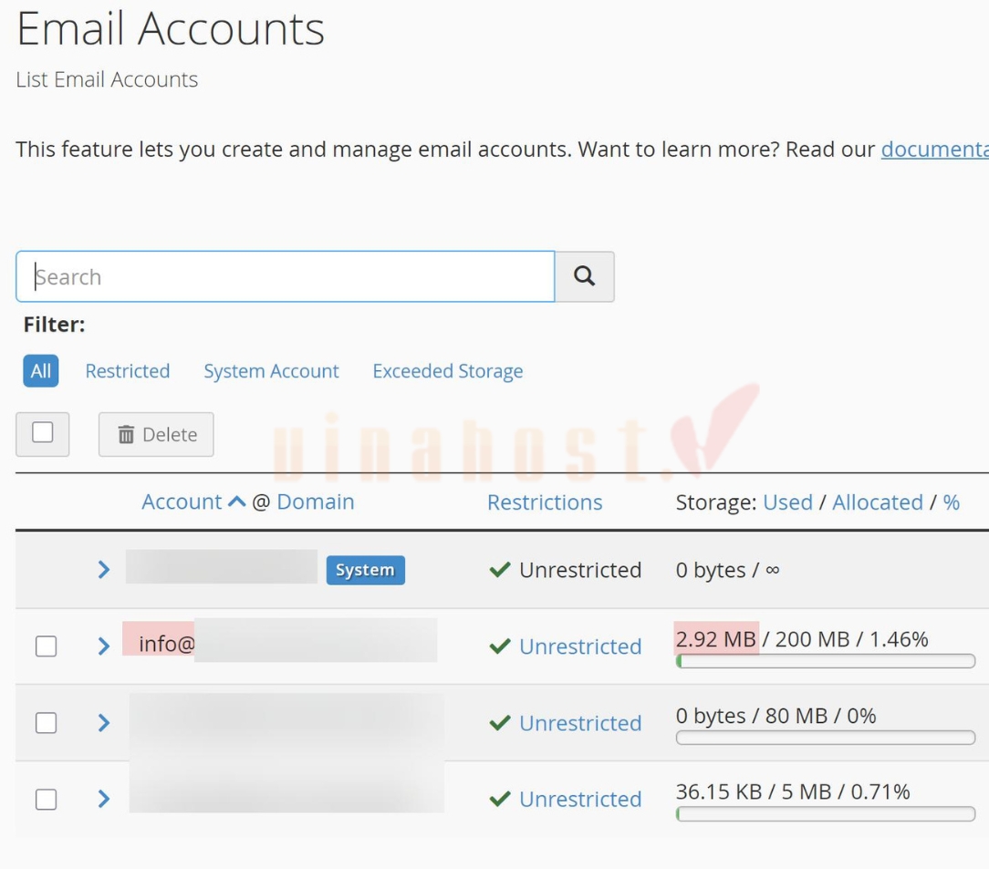Click the 80 MB account storage bar
Screen dimensions: 989x869
(826, 738)
